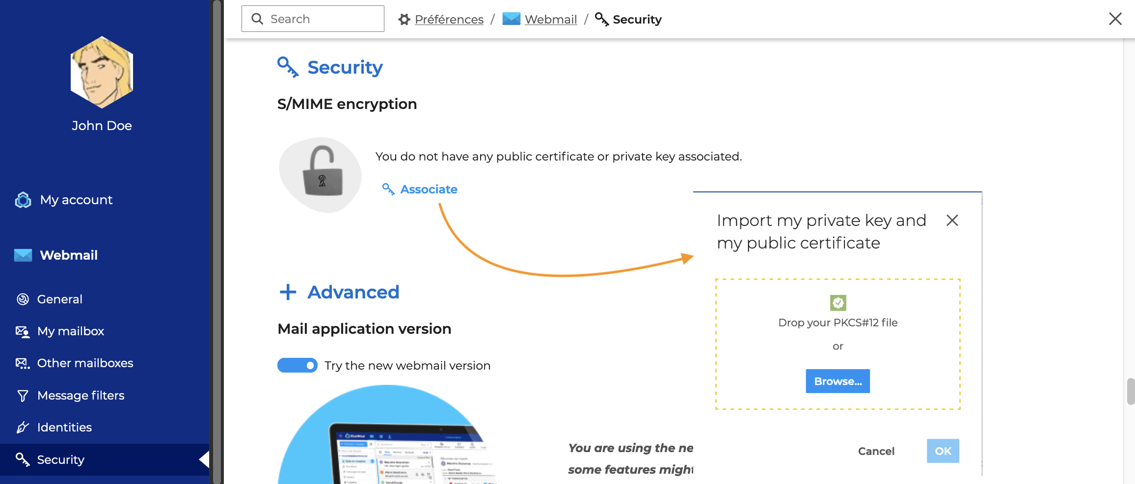Toggle the new webmail version switch
Image resolution: width=1135 pixels, height=484 pixels.
[297, 365]
